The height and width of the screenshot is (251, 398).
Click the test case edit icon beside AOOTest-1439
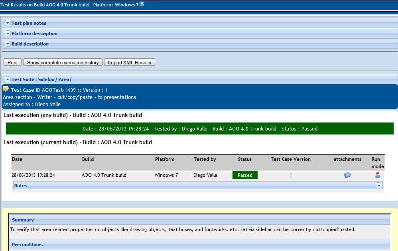click(6, 89)
